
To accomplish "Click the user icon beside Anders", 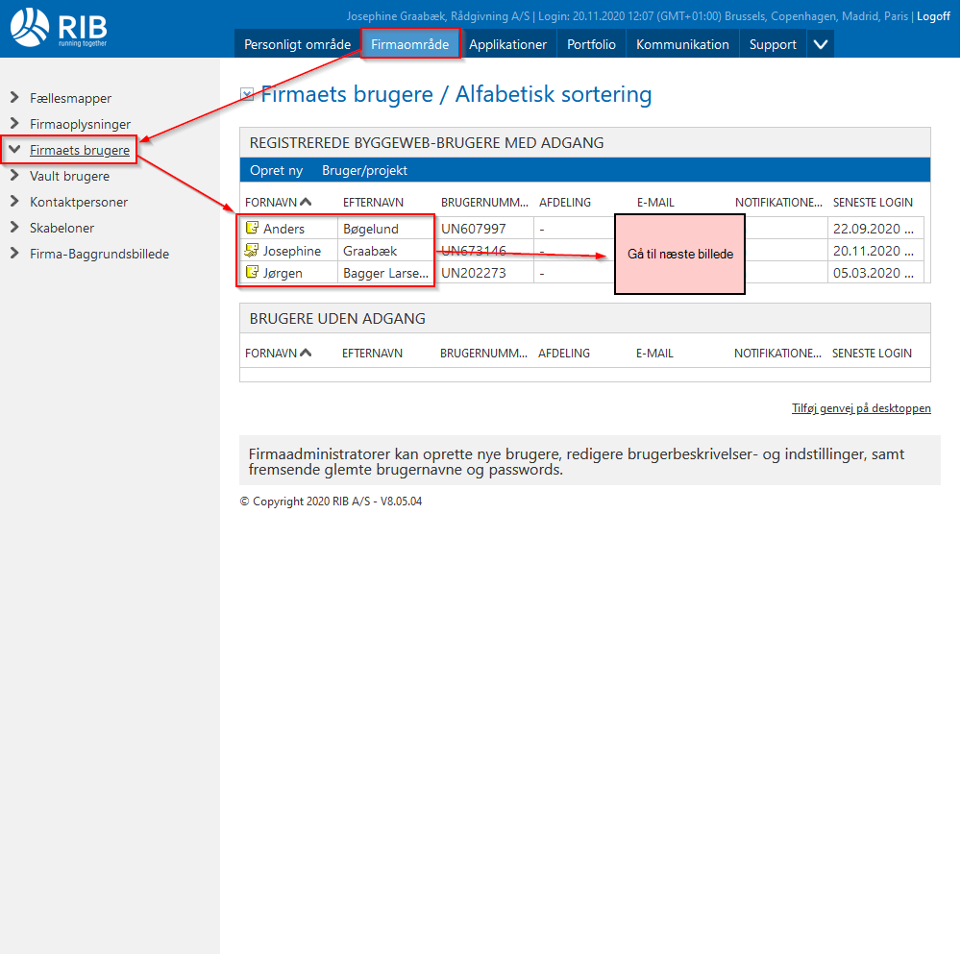I will click(x=252, y=229).
